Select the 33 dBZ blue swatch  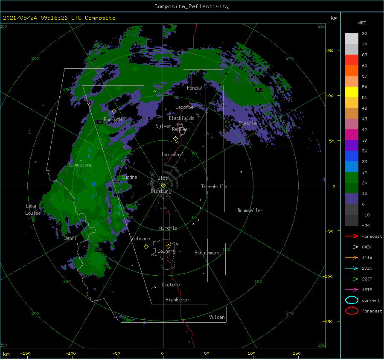(x=352, y=166)
